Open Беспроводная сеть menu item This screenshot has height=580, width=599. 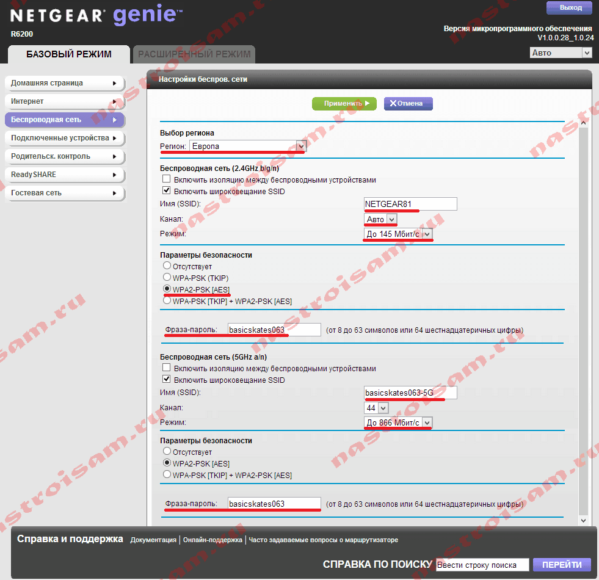click(x=65, y=120)
